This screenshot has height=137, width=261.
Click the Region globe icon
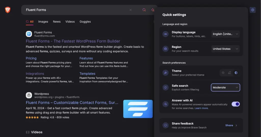[165, 49]
